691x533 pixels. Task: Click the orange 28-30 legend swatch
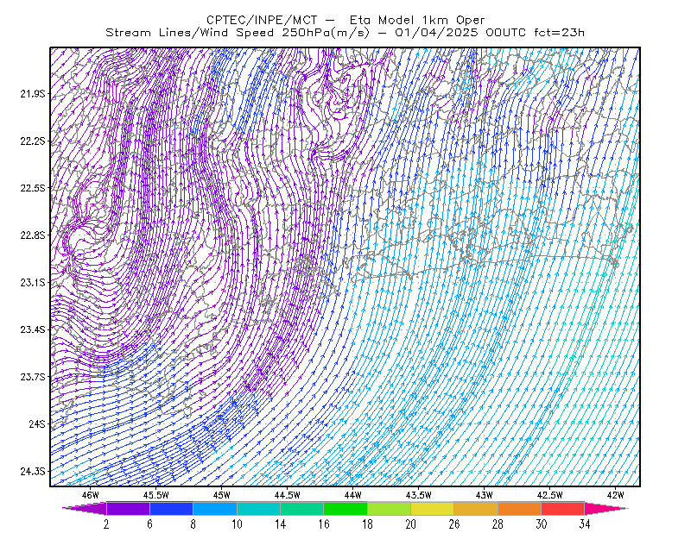[520, 508]
